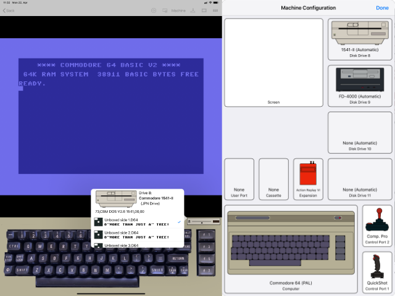395x296 pixels.
Task: Select disk Unboxed side 1.D64
Action: 136,222
